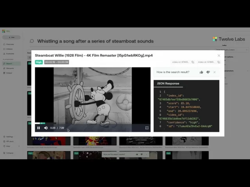This screenshot has height=187, width=250.
Task: Seek along the video progress bar
Action: [93, 123]
